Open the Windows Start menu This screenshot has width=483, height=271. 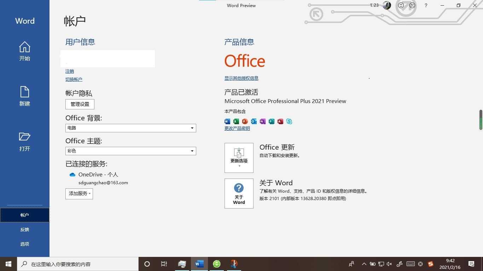(8, 264)
